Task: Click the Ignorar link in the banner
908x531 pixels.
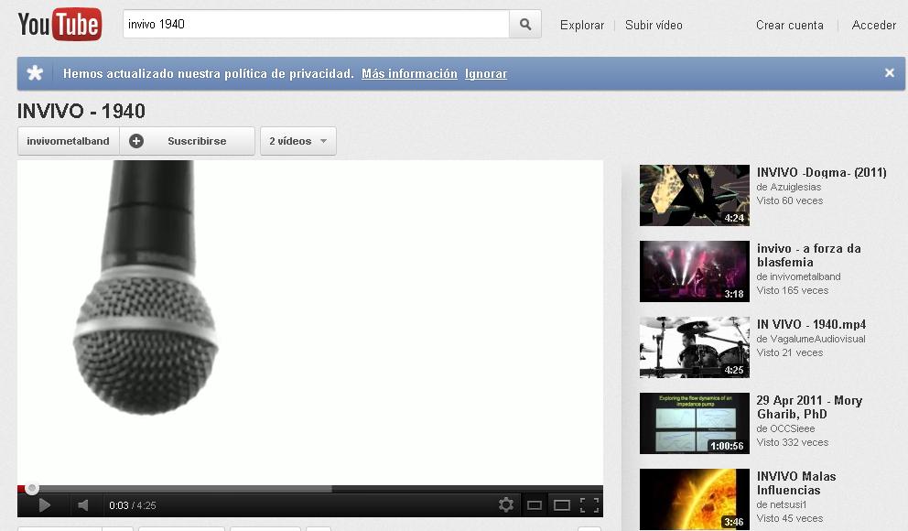Action: [486, 74]
